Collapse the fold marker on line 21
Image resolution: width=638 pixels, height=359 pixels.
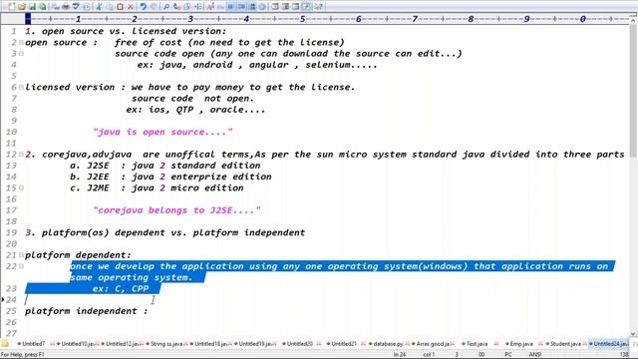(x=21, y=255)
